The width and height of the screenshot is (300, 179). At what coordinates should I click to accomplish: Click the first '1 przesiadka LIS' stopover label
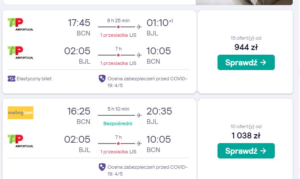coord(118,35)
